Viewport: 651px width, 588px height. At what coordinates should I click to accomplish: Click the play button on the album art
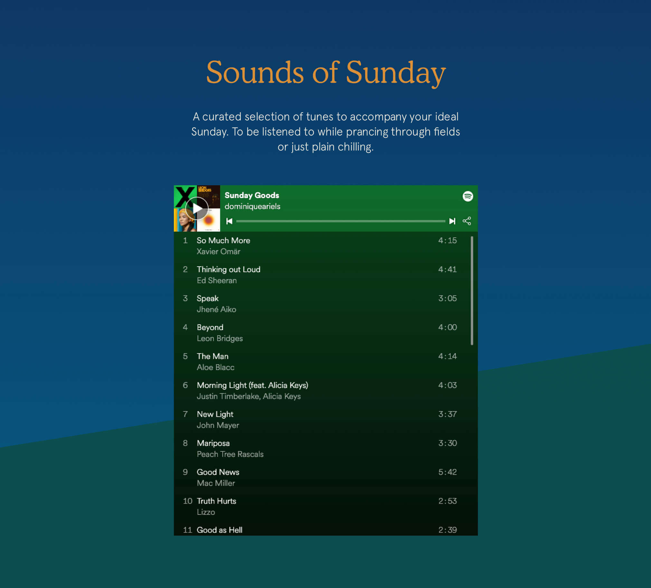(198, 208)
